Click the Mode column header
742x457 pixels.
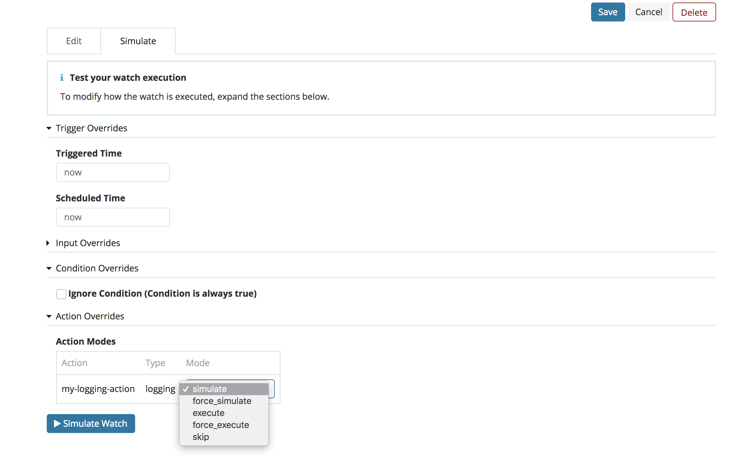pyautogui.click(x=198, y=363)
